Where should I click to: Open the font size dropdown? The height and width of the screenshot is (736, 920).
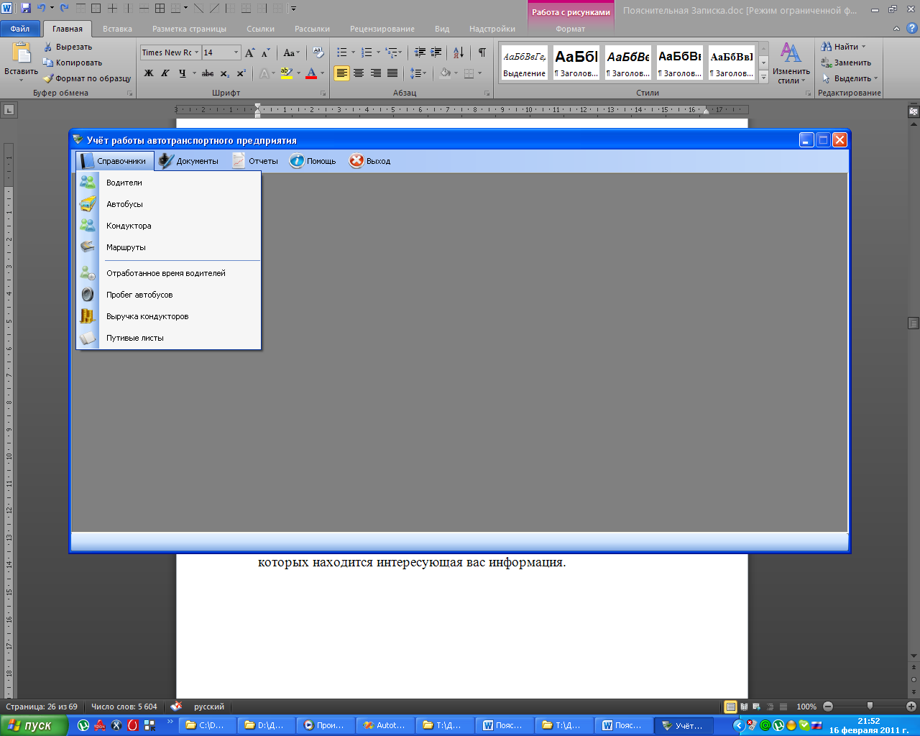236,52
